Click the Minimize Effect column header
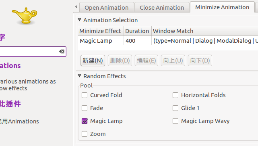258x146 pixels. pos(101,31)
